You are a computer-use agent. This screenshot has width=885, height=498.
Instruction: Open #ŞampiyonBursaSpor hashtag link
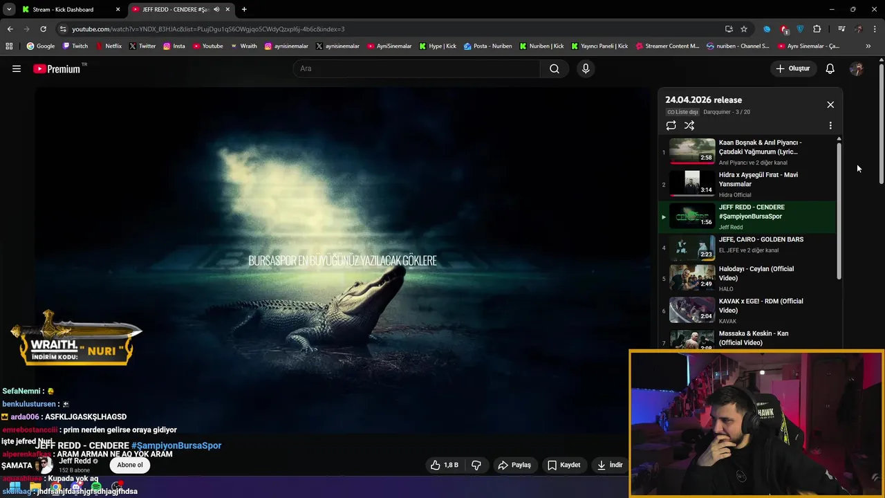(176, 445)
